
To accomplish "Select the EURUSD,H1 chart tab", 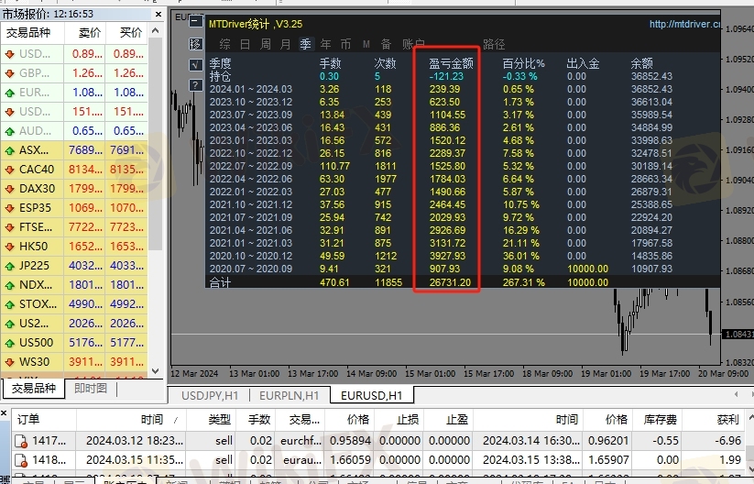I will (372, 395).
